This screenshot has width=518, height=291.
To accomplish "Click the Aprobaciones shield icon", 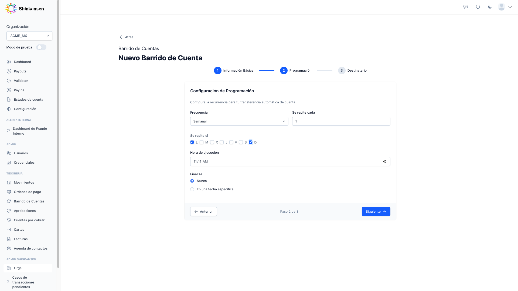I will [x=9, y=211].
